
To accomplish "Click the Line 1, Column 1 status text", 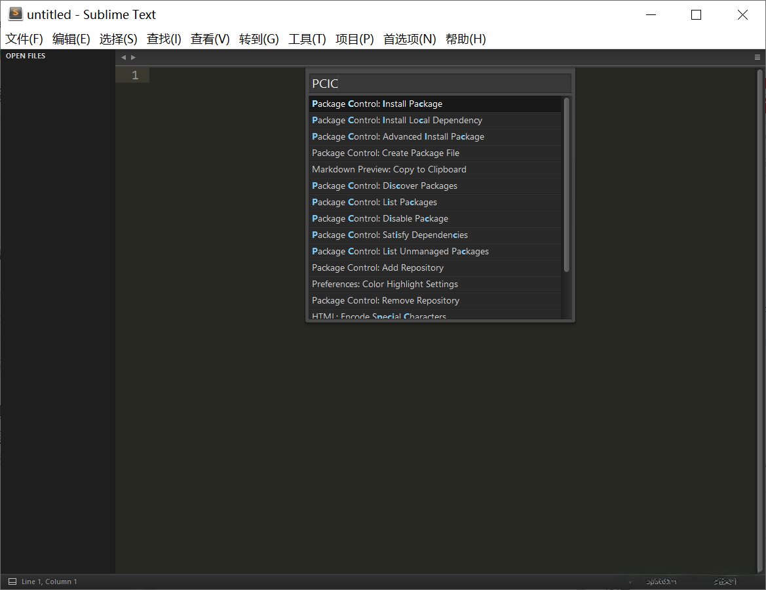I will pos(49,581).
